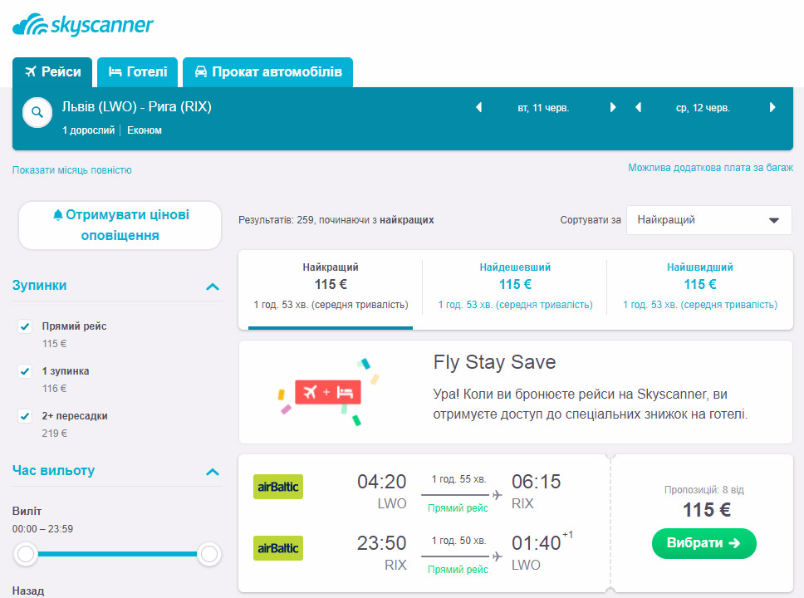
Task: Click outbound arrival time 06:15
Action: [x=537, y=482]
